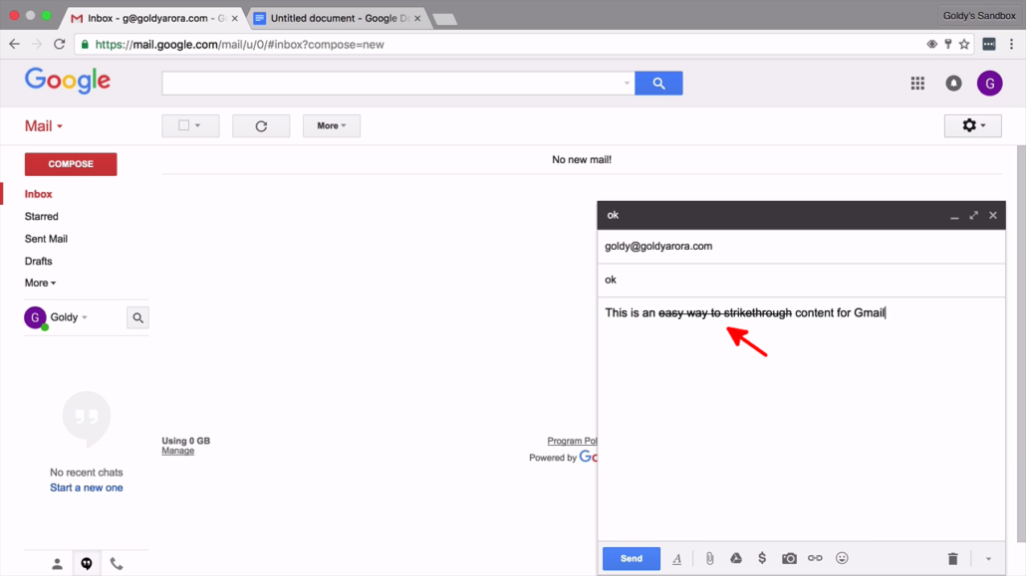Open Goldy chat status dropdown
The image size is (1026, 576).
click(x=69, y=317)
